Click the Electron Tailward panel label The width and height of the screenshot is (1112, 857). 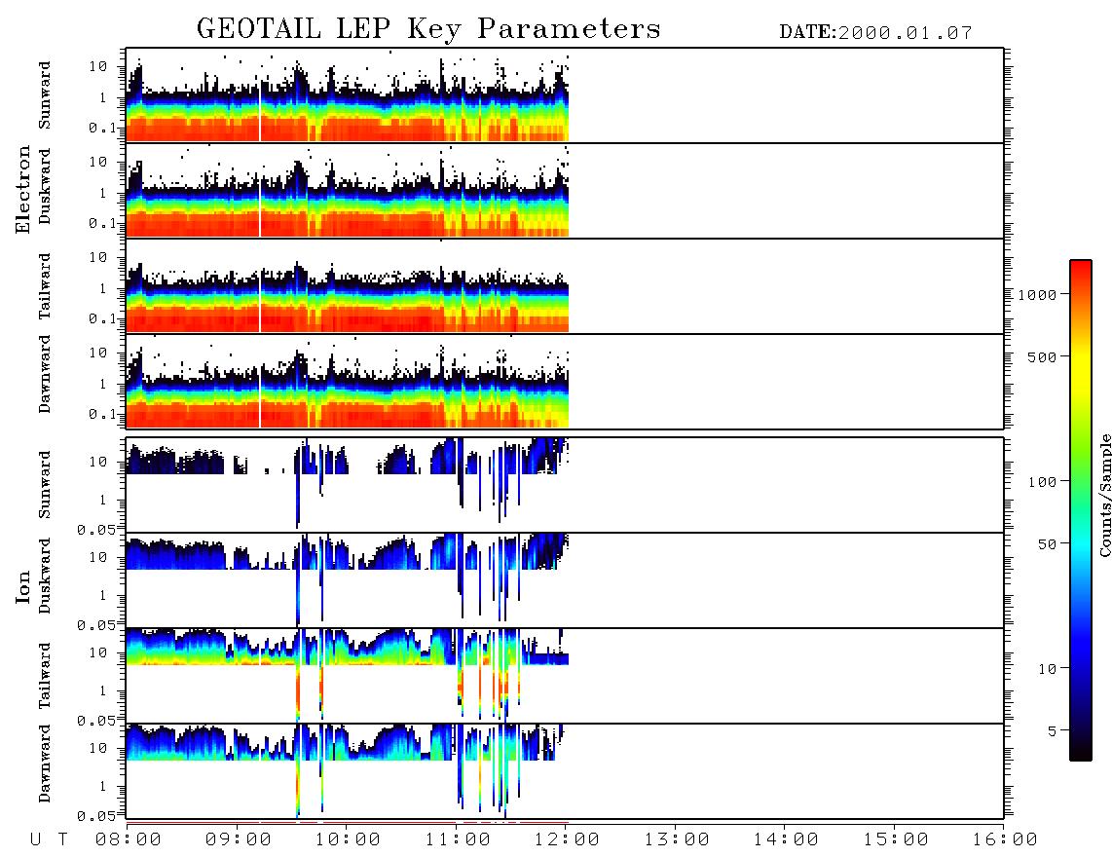tap(45, 286)
